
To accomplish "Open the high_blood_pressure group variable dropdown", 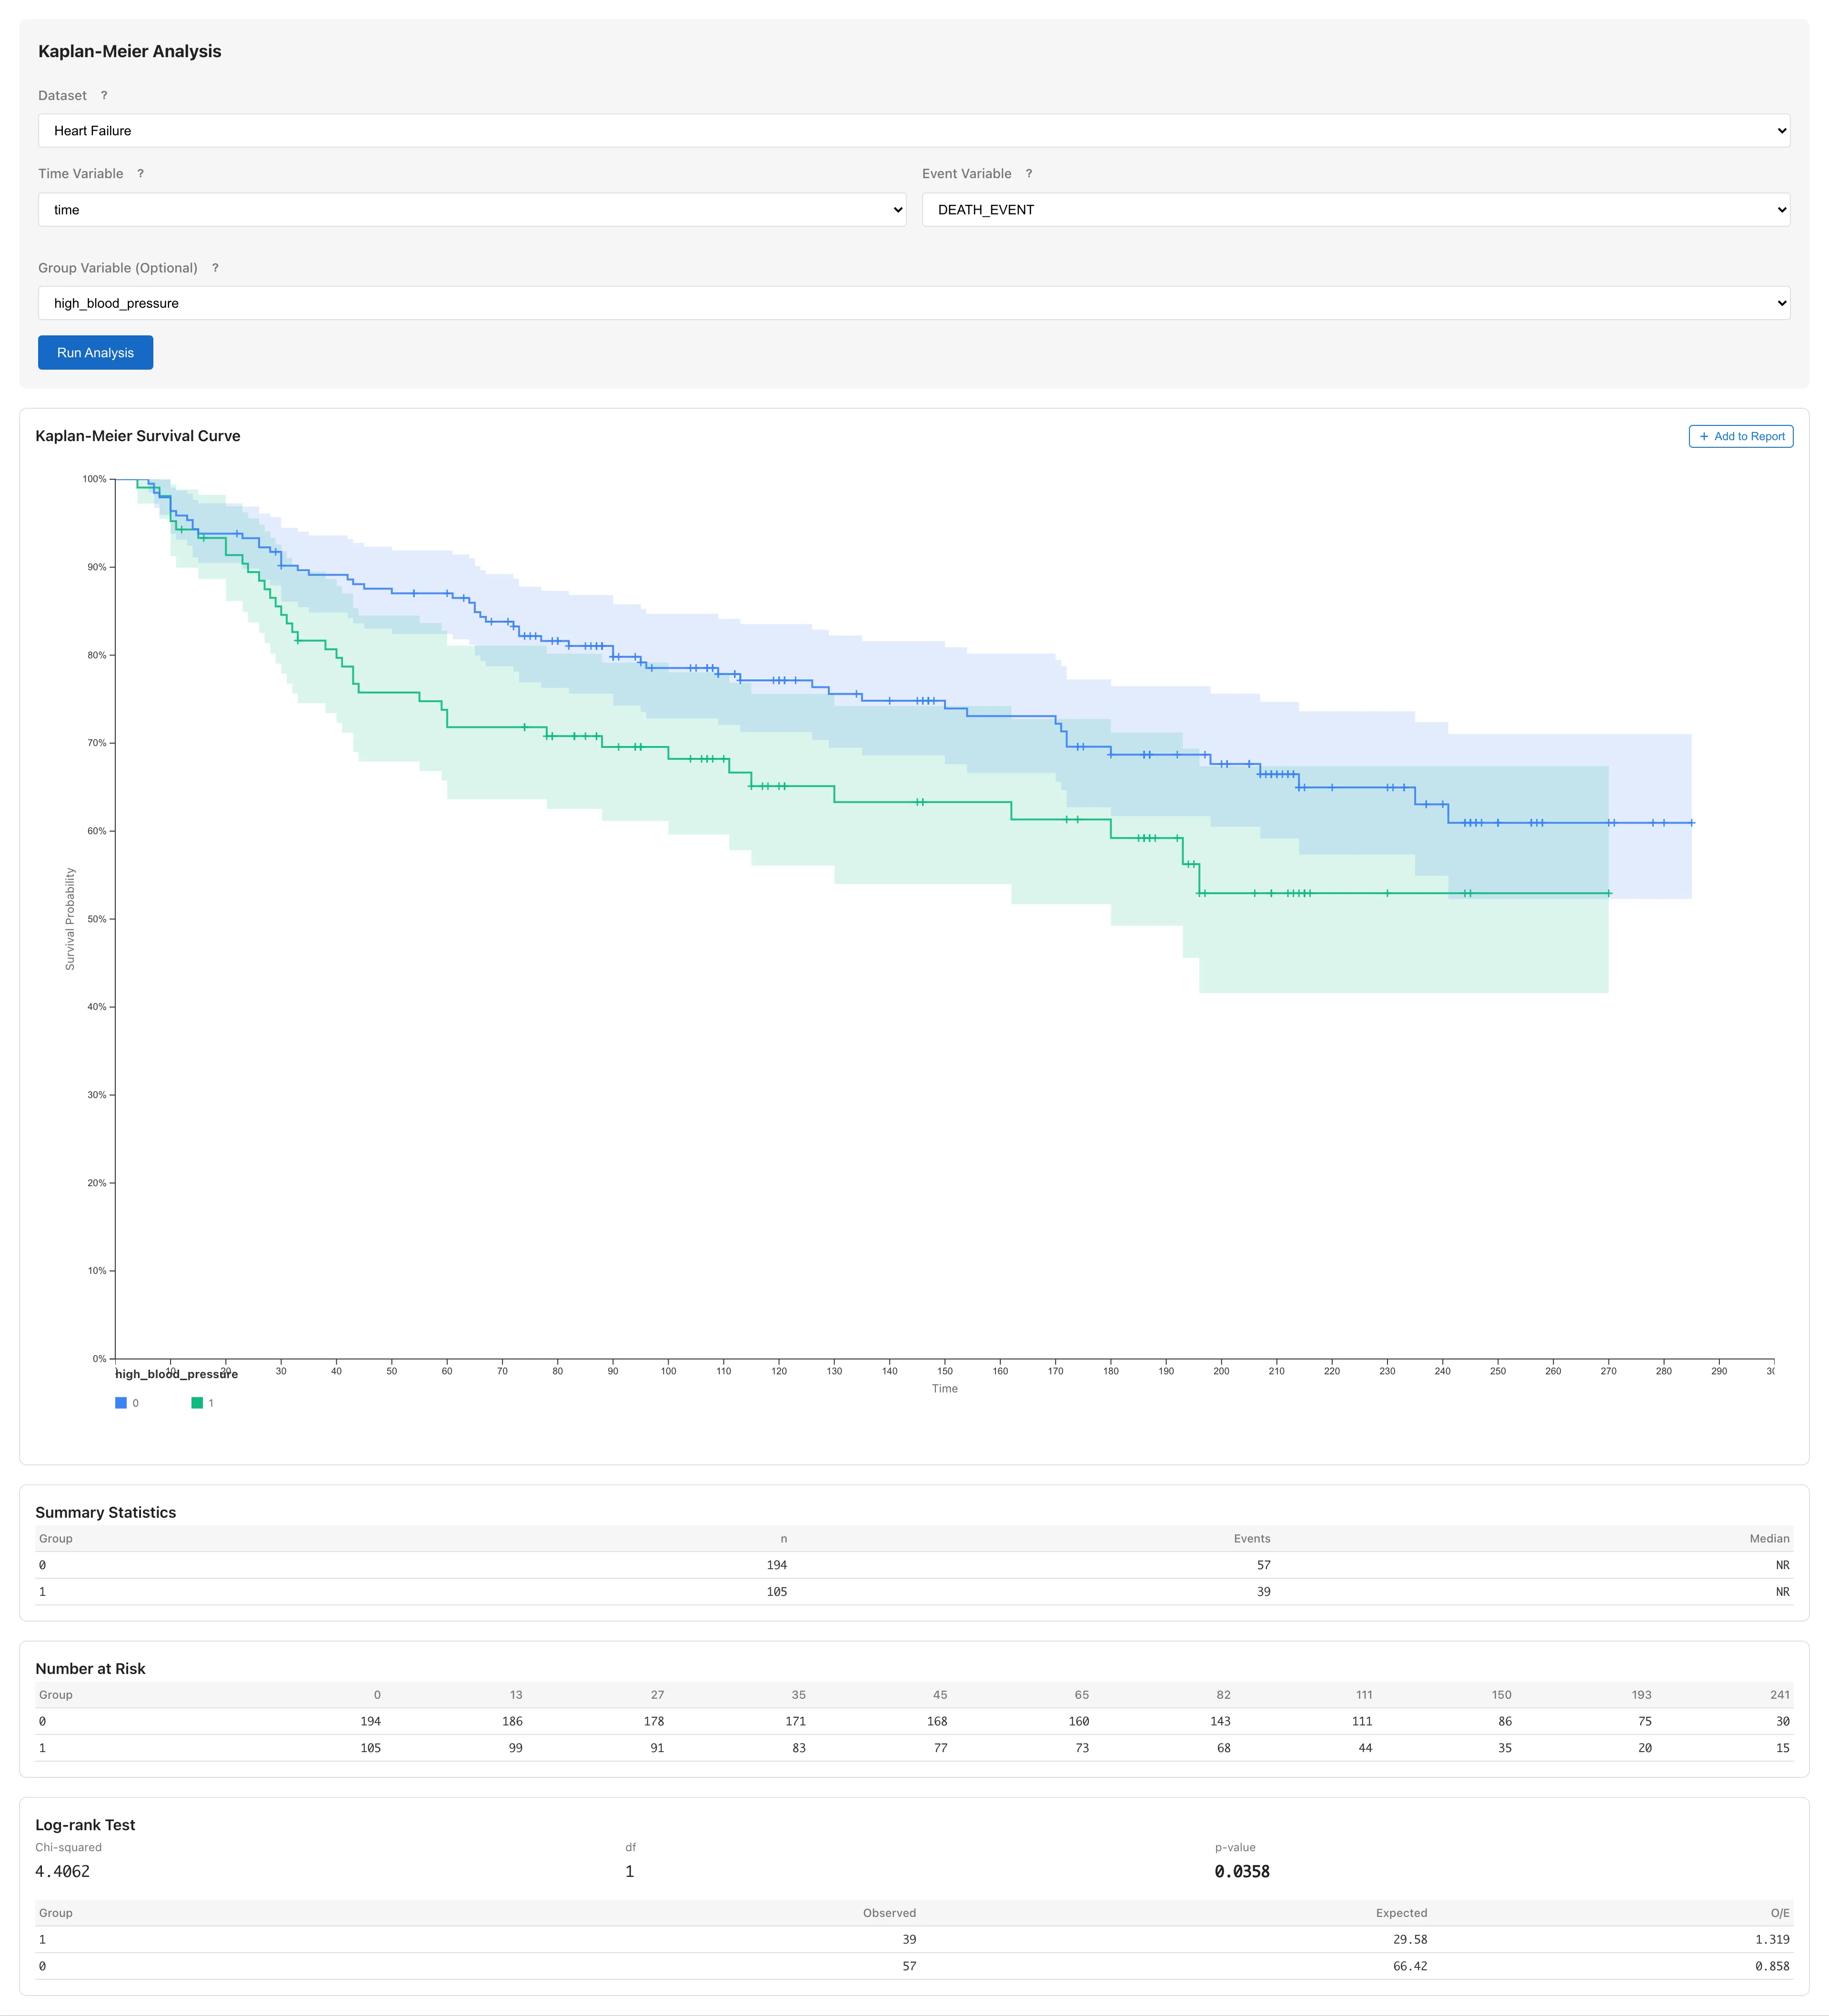I will pyautogui.click(x=913, y=303).
